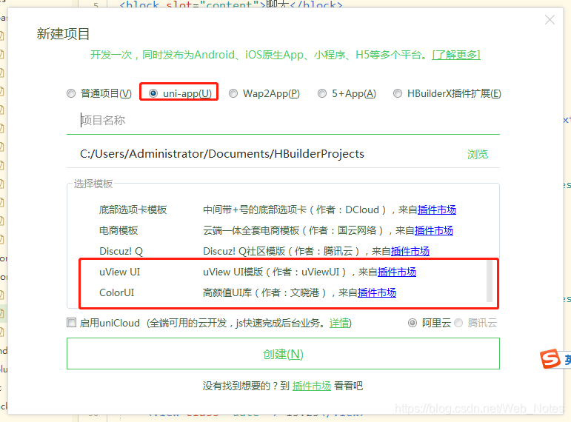Open the 了解更多 link at top
Viewport: 571px width, 422px height.
point(456,55)
